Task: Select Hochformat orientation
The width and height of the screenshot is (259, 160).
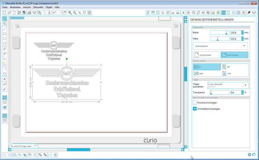Action: tap(207, 55)
